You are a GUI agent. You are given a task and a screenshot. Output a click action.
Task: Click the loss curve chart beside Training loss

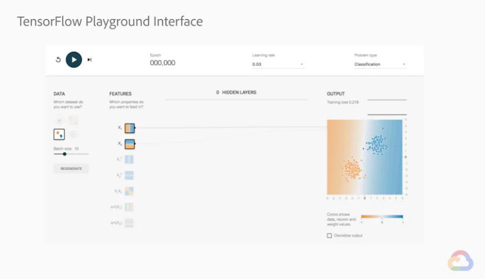click(x=387, y=107)
